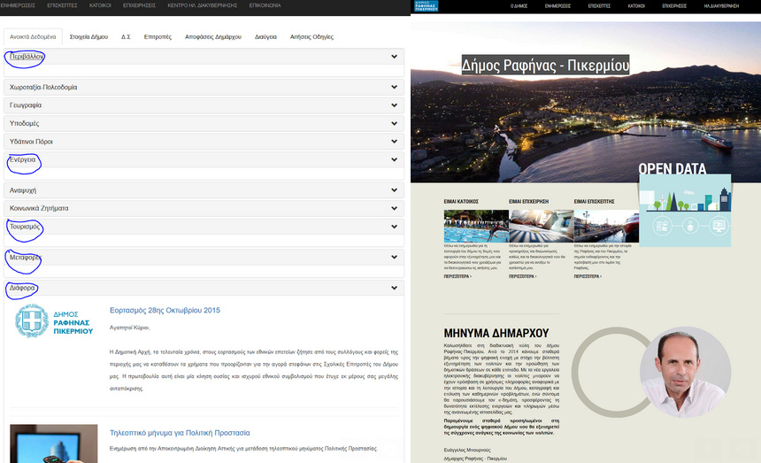The height and width of the screenshot is (463, 761).
Task: Click ΕΝΗΜΕΡΩΣΕΙΣ in the left page menu
Action: pyautogui.click(x=18, y=5)
